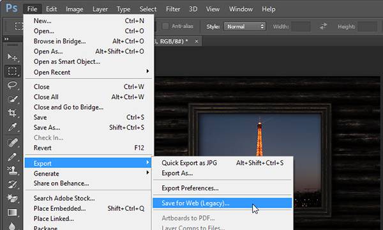
Task: Choose Save from File menu
Action: pyautogui.click(x=89, y=118)
